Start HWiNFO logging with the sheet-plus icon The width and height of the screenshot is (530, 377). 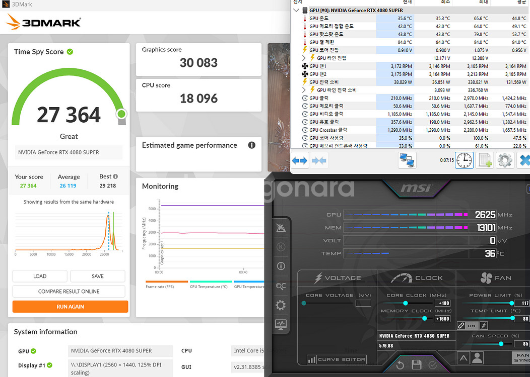[484, 160]
